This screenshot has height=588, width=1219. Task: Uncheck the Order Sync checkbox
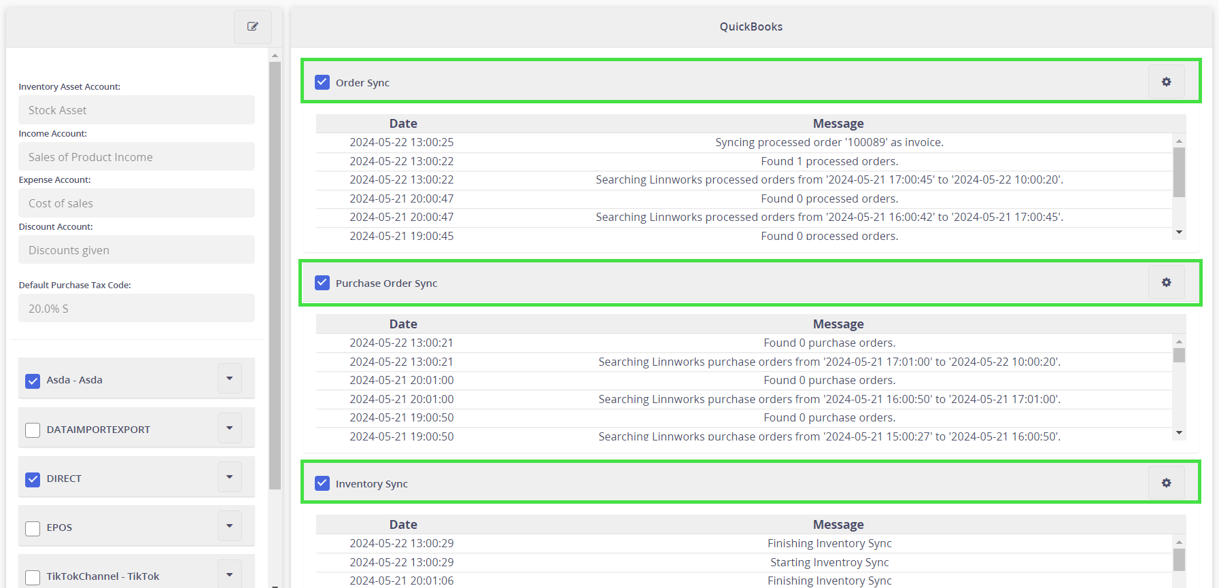[x=322, y=82]
